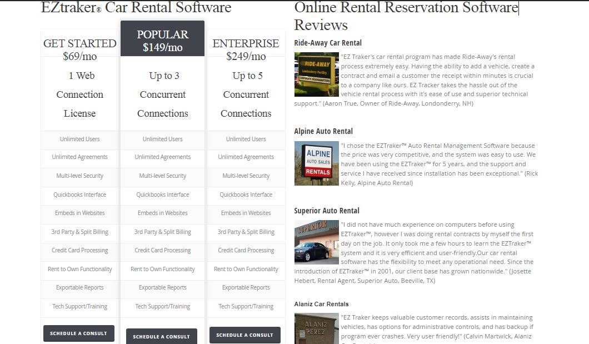This screenshot has width=589, height=344.
Task: Click Quickbooks Interface in Get Started column
Action: 79,195
